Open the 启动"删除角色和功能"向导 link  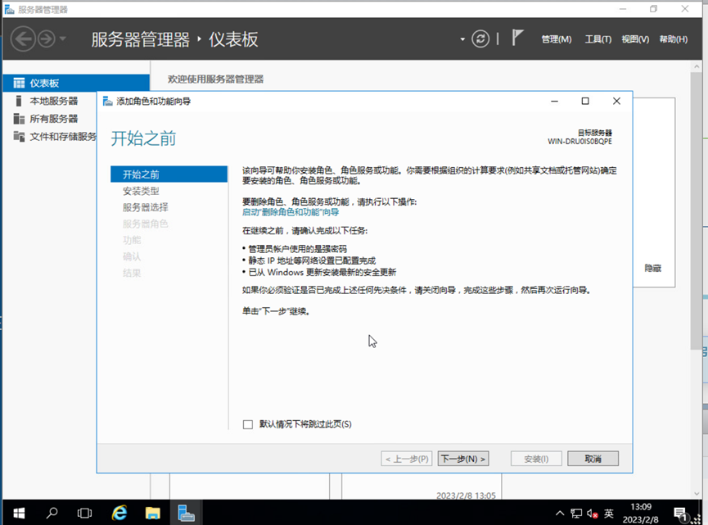pyautogui.click(x=291, y=212)
